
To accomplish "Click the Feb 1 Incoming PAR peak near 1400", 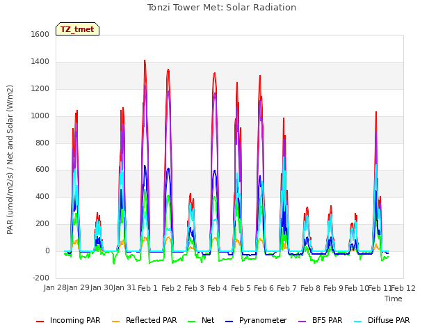I will click(145, 61).
